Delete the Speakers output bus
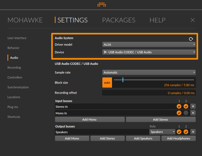 pos(193,132)
